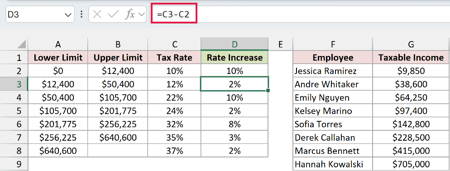Click the Rate Increase header cell
Screen dimensions: 450x171
tap(235, 58)
